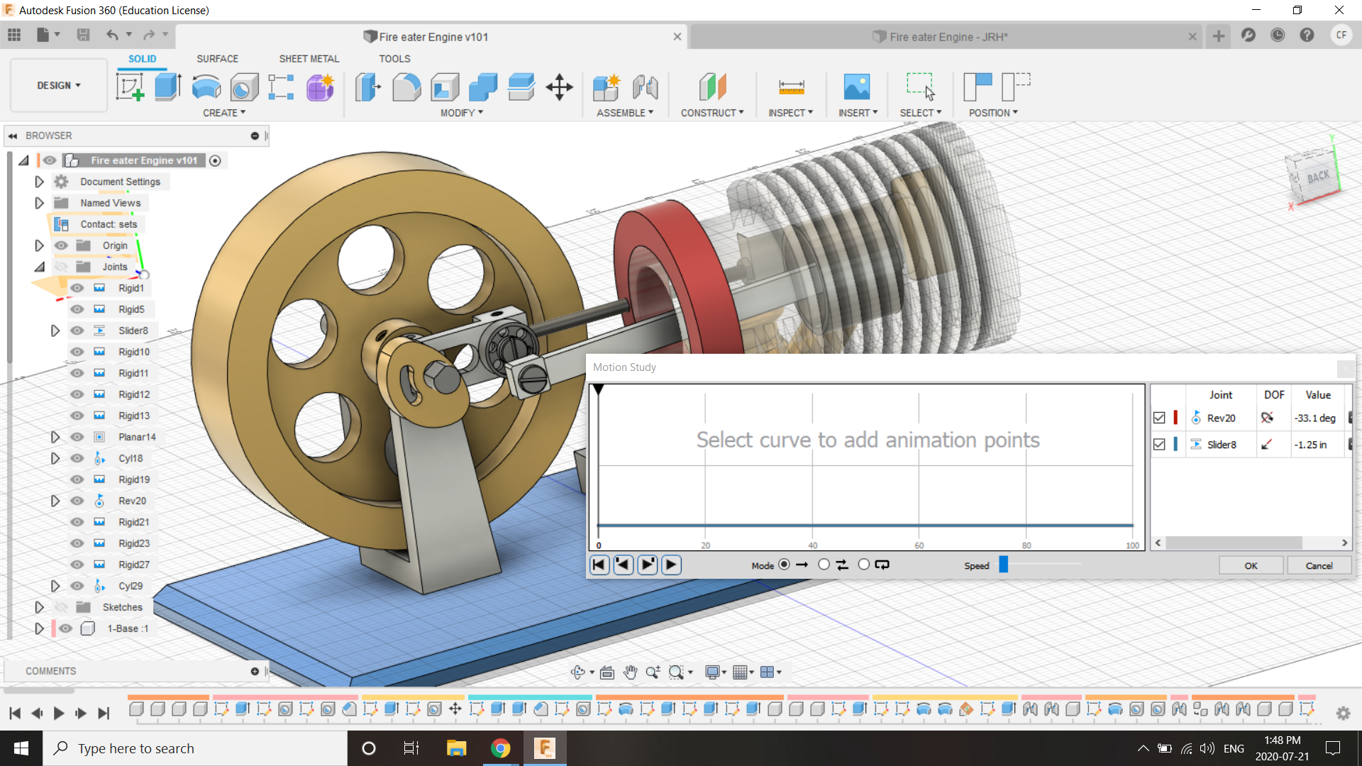Open the DESIGN workspace dropdown

tap(58, 85)
